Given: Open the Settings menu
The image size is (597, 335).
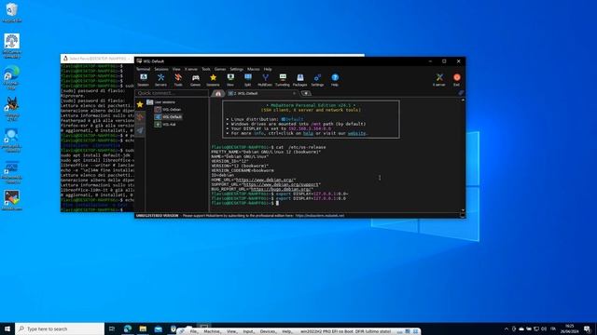Looking at the screenshot, I should coord(236,69).
